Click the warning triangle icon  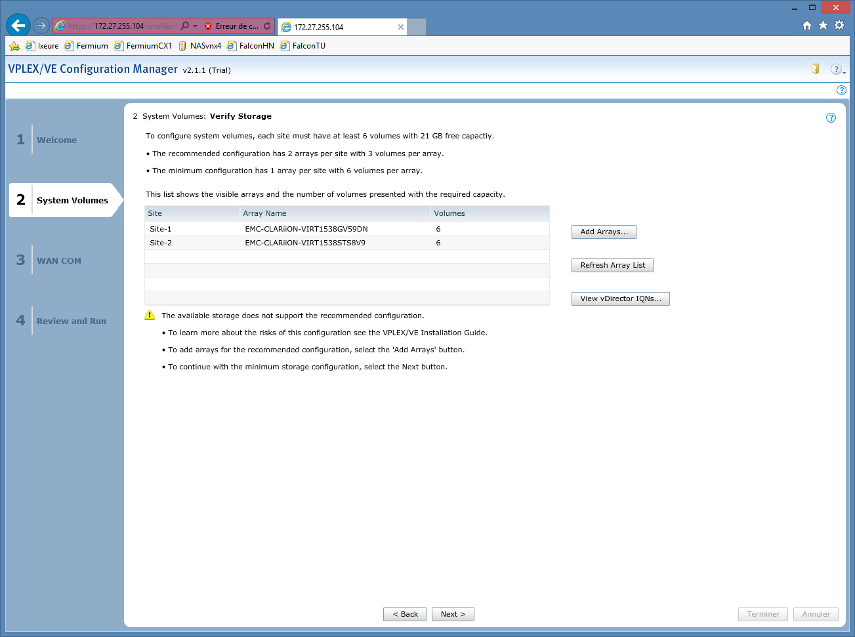coord(150,316)
